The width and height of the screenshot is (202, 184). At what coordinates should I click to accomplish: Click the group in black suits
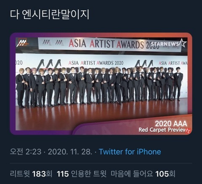click(99, 86)
